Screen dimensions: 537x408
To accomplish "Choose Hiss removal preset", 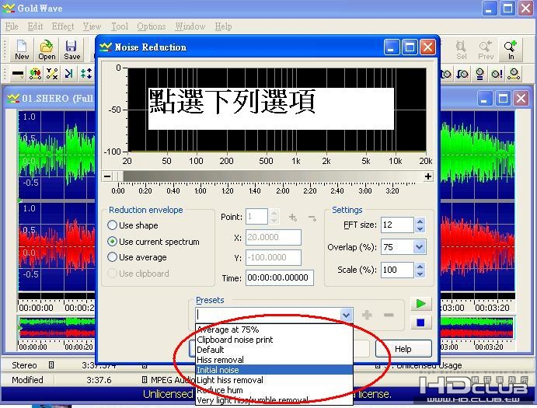I will point(274,360).
